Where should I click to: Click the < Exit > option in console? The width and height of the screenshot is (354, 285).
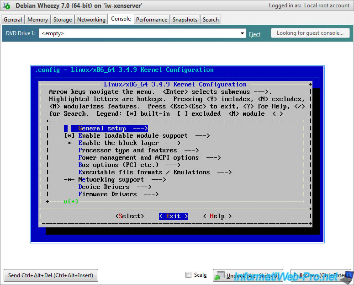pyautogui.click(x=174, y=216)
